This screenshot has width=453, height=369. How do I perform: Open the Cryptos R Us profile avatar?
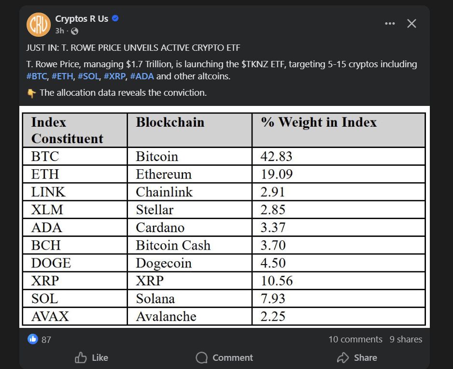[38, 24]
